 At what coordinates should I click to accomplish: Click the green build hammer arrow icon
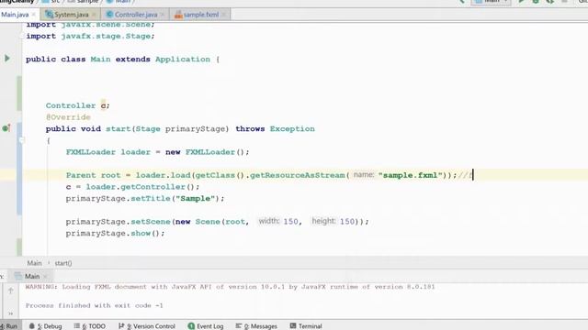[x=462, y=2]
